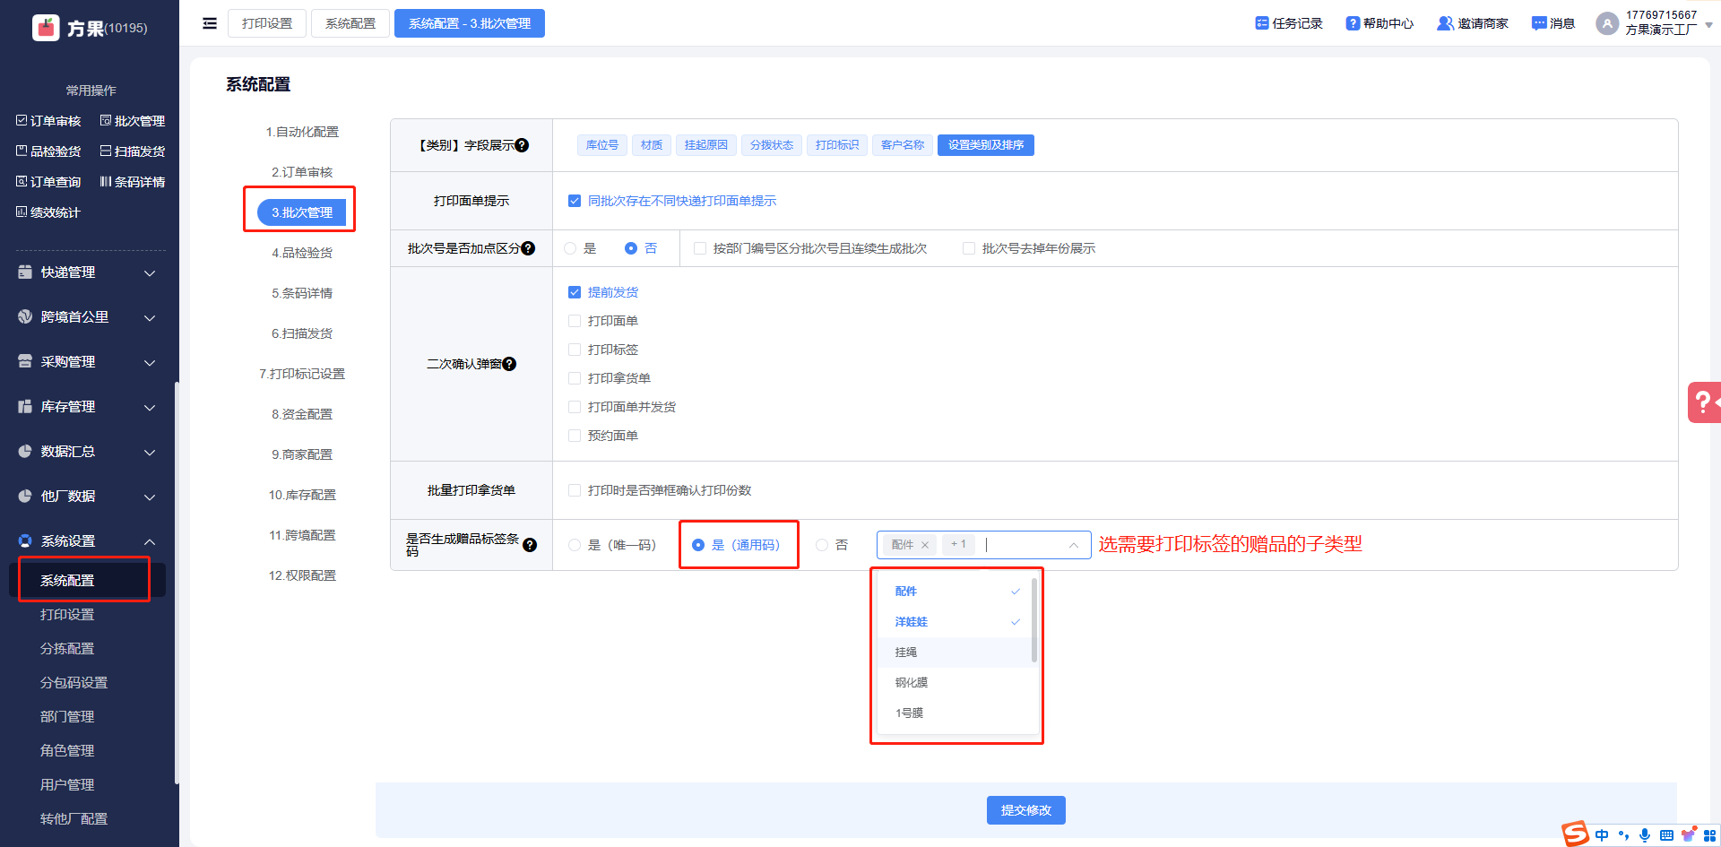This screenshot has width=1721, height=847.
Task: Select 是（唯一码） radio option
Action: [x=575, y=545]
